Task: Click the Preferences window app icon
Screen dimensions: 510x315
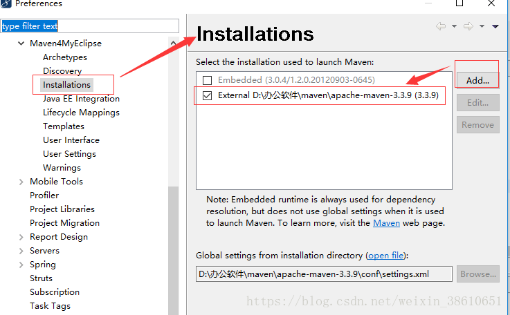Action: 6,3
